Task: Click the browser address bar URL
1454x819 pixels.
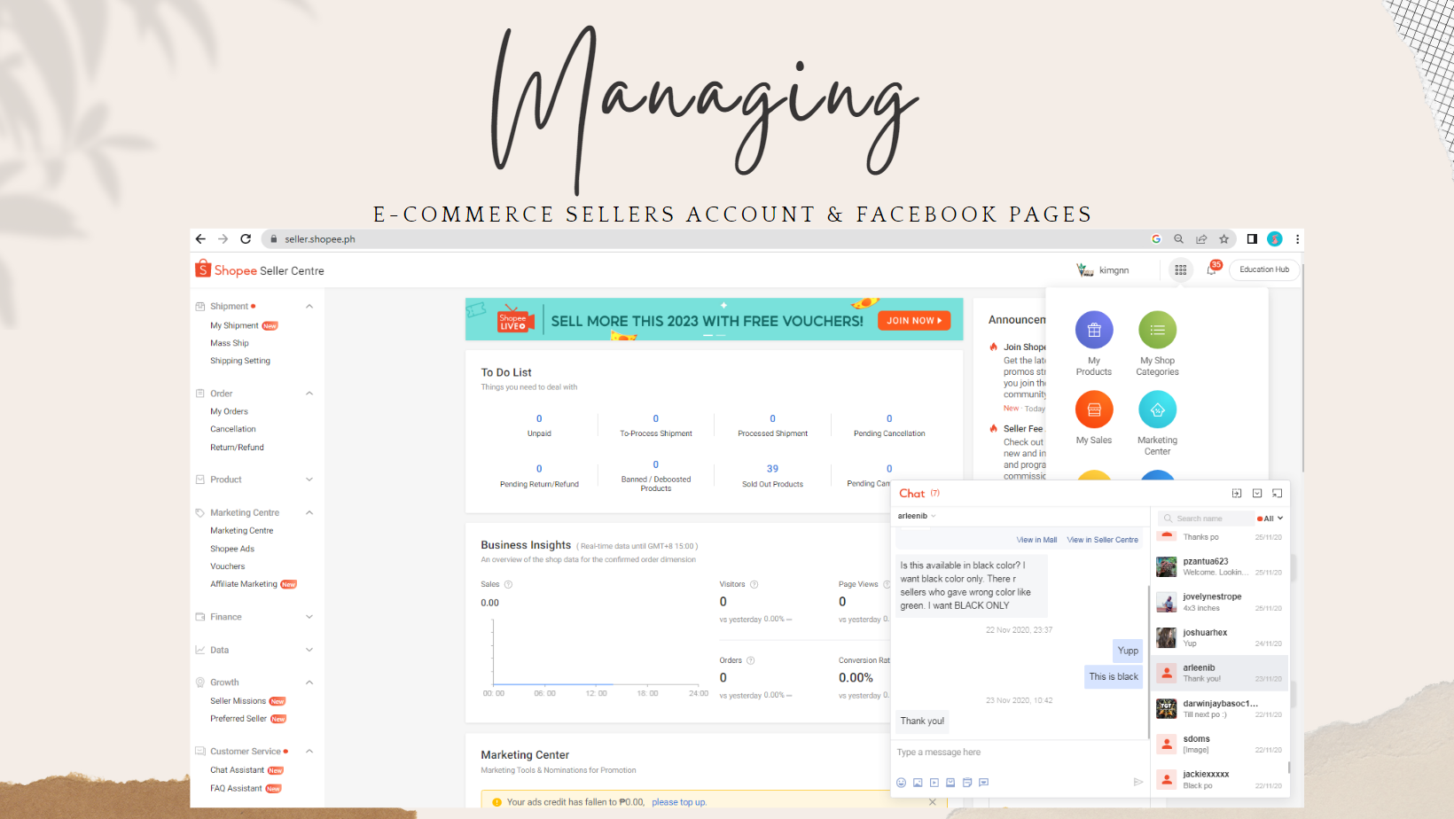Action: pos(320,239)
